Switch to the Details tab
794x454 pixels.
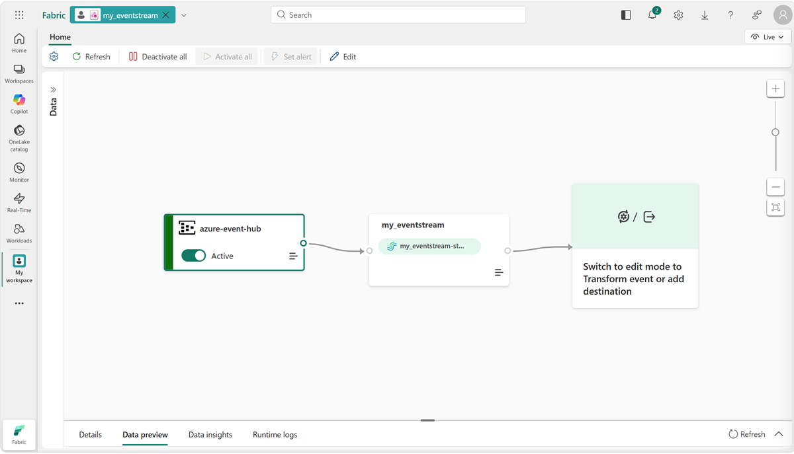click(91, 435)
